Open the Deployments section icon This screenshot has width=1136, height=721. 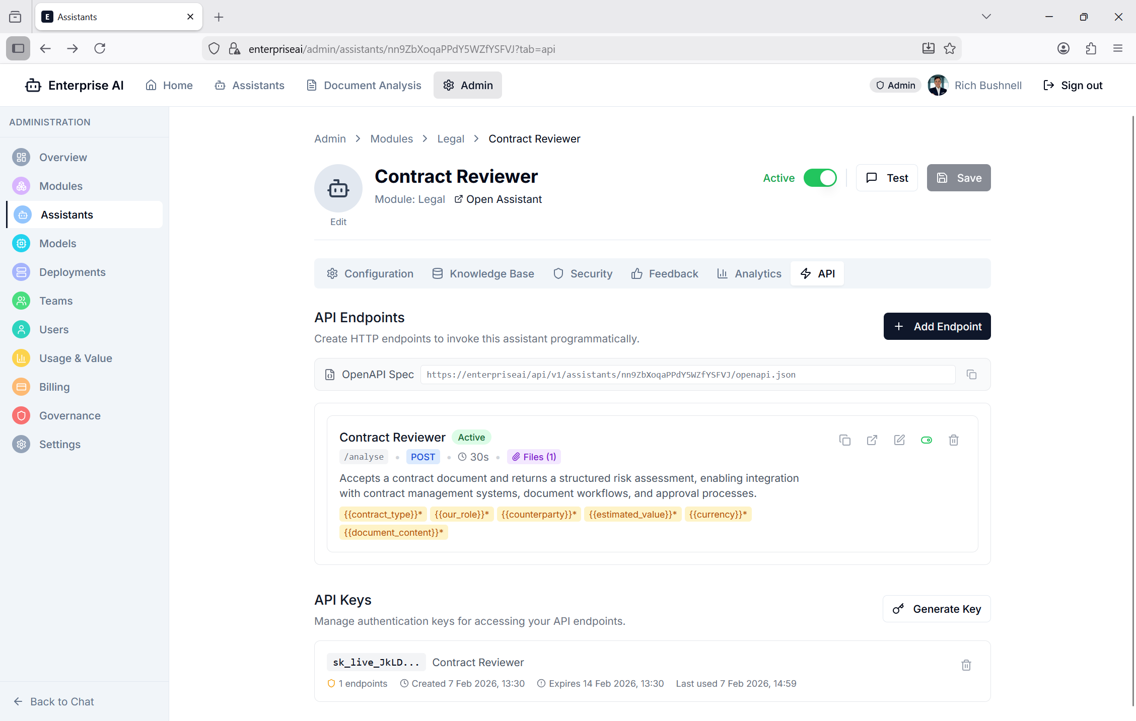pos(21,272)
